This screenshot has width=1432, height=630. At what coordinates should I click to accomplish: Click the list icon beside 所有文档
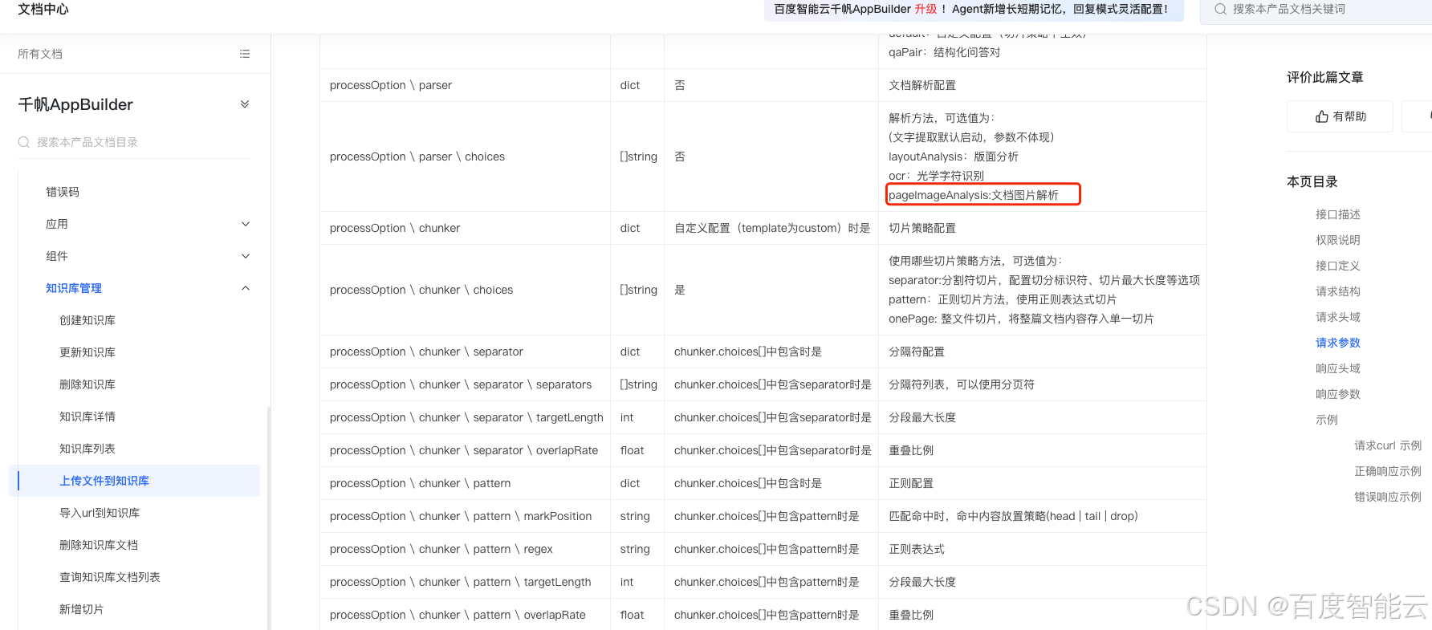click(245, 54)
